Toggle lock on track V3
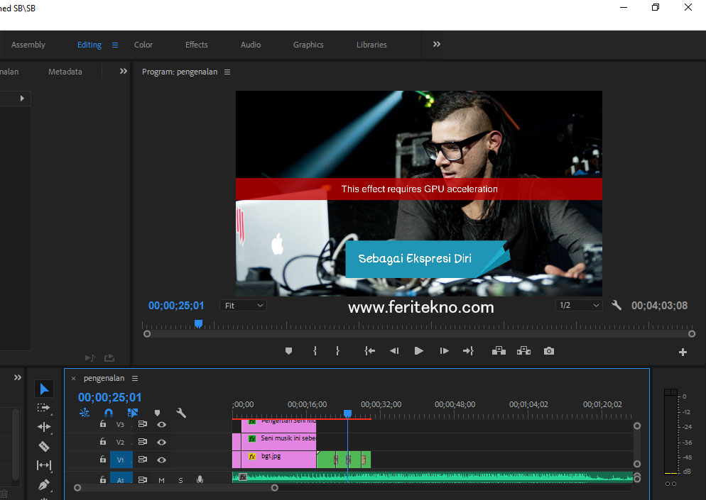Image resolution: width=706 pixels, height=500 pixels. pyautogui.click(x=103, y=423)
